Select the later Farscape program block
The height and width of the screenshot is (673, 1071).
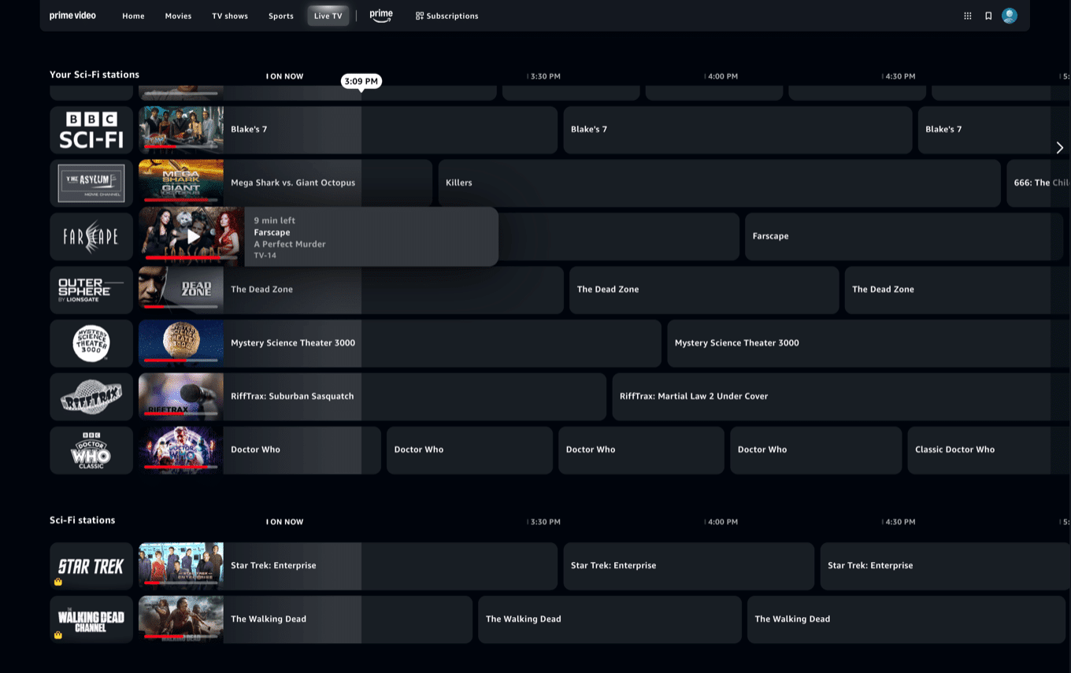(x=904, y=237)
